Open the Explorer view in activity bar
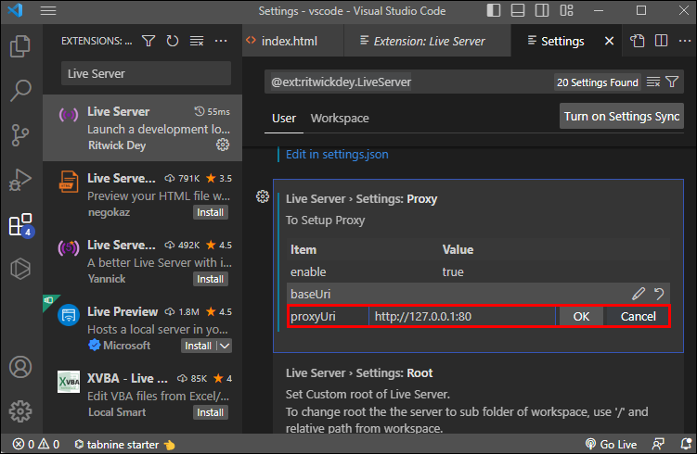The image size is (697, 454). tap(20, 45)
